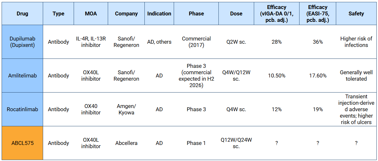Select the Abcellera company cell

126,143
